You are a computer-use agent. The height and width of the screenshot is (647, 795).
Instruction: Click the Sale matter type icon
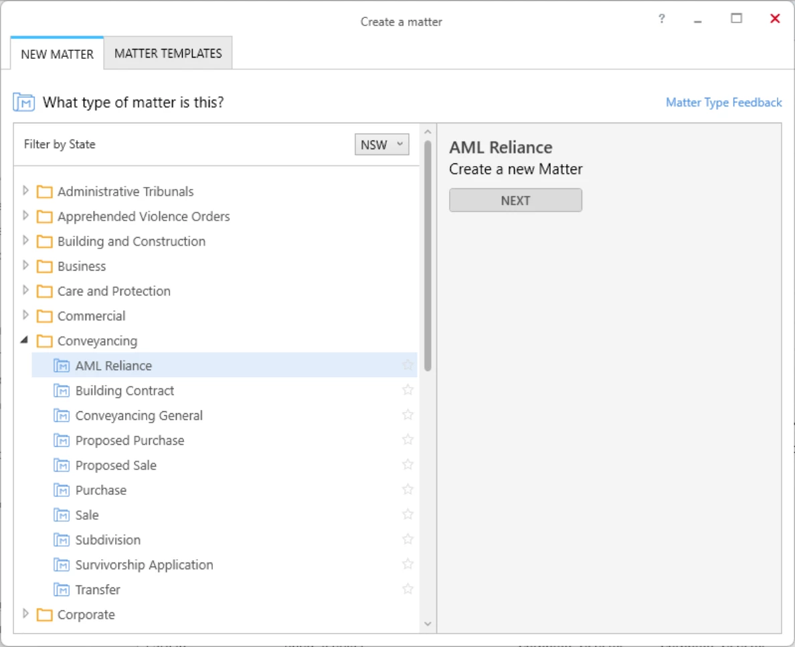(x=62, y=514)
